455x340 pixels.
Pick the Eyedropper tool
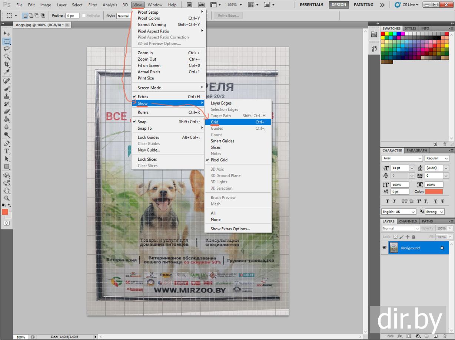click(7, 72)
